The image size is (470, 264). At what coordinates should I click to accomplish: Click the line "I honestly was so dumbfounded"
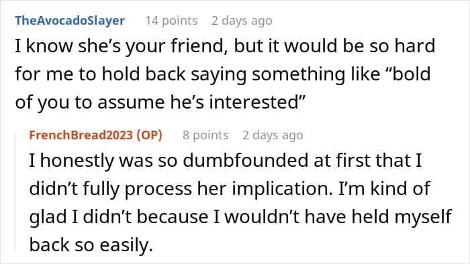point(226,160)
